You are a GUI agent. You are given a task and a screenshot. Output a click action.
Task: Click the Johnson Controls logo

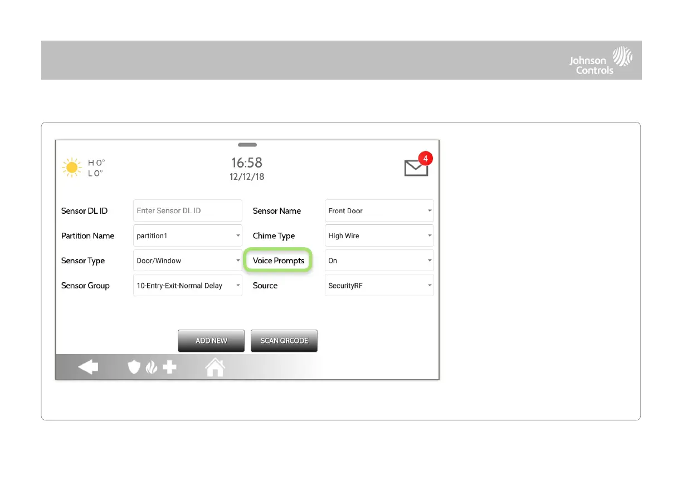[x=601, y=61]
